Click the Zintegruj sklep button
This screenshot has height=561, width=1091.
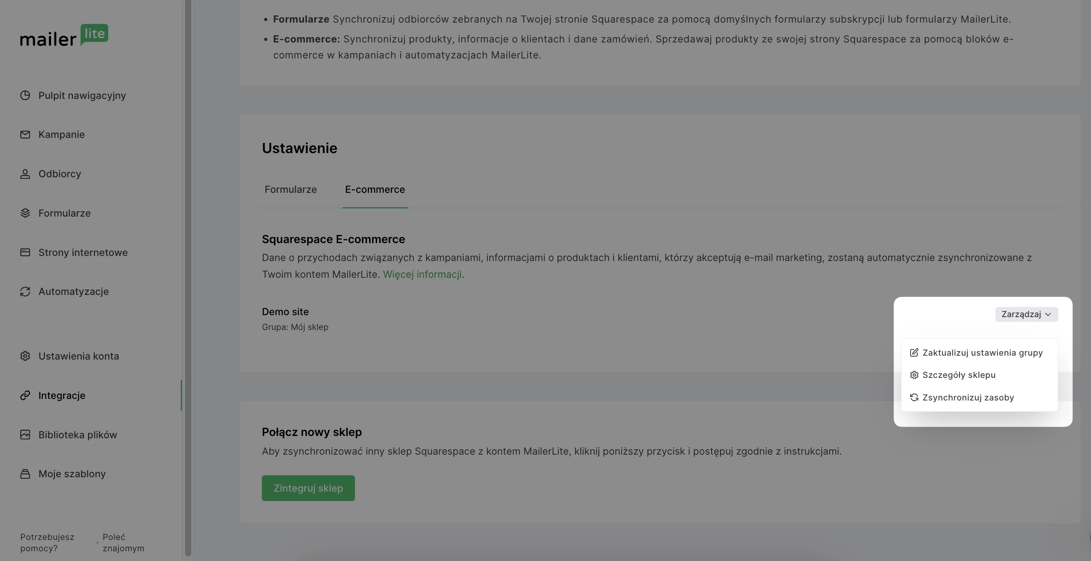[308, 488]
